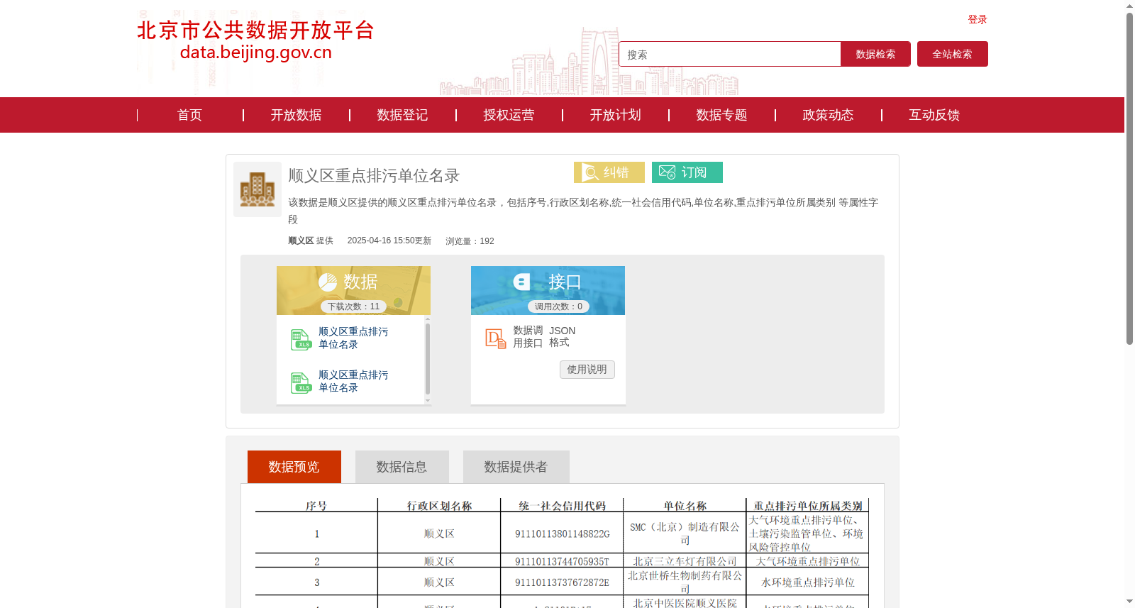Click the page vertical scrollbar thumb
1135x608 pixels.
[x=1129, y=177]
